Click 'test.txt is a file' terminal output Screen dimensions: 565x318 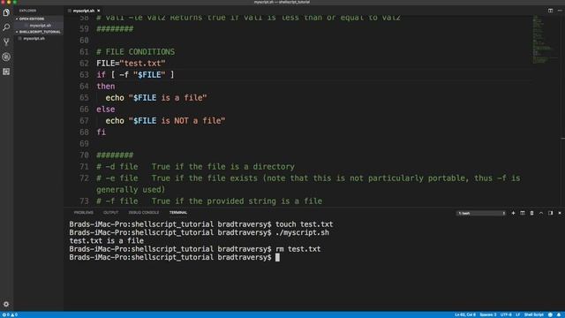(x=106, y=241)
